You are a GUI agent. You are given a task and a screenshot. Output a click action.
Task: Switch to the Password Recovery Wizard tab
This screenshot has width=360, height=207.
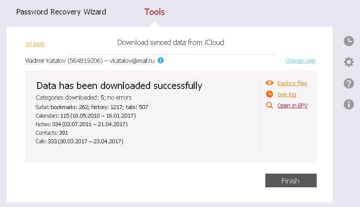click(61, 12)
